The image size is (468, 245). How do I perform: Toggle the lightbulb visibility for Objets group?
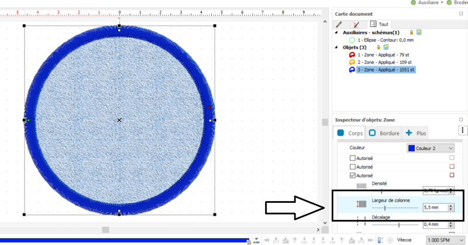point(386,47)
